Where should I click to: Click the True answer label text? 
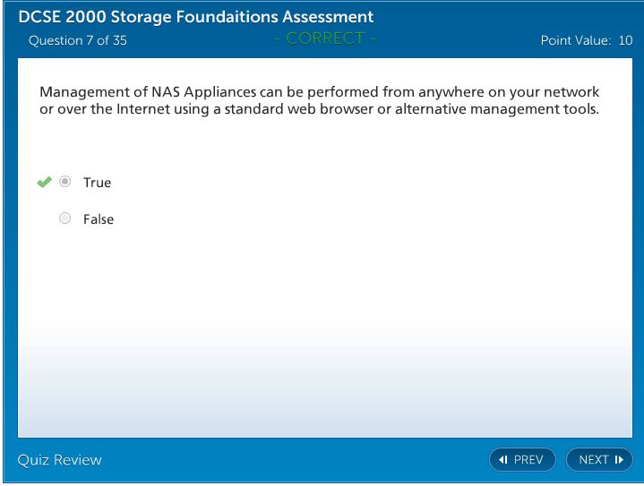click(97, 183)
